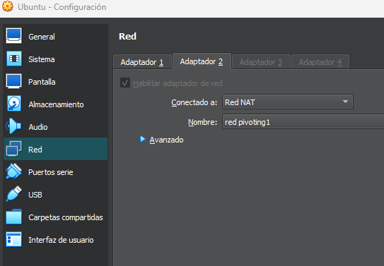This screenshot has height=266, width=384.
Task: Switch to the Adaptador 1 tab
Action: 142,62
